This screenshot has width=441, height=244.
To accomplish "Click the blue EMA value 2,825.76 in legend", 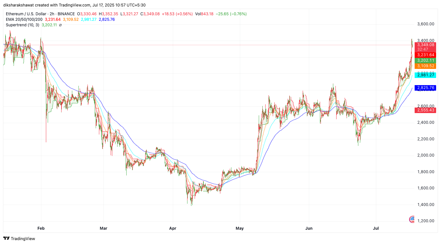I will pyautogui.click(x=106, y=19).
